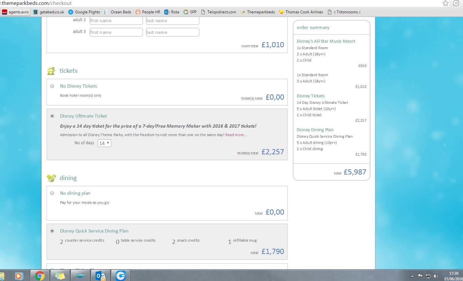The height and width of the screenshot is (281, 463).
Task: Click the adult 2 first name field
Action: click(116, 21)
